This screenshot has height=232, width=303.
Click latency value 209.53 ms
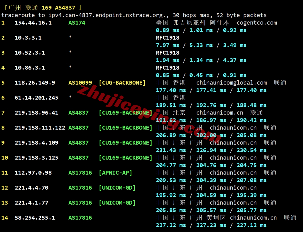tap(171, 180)
